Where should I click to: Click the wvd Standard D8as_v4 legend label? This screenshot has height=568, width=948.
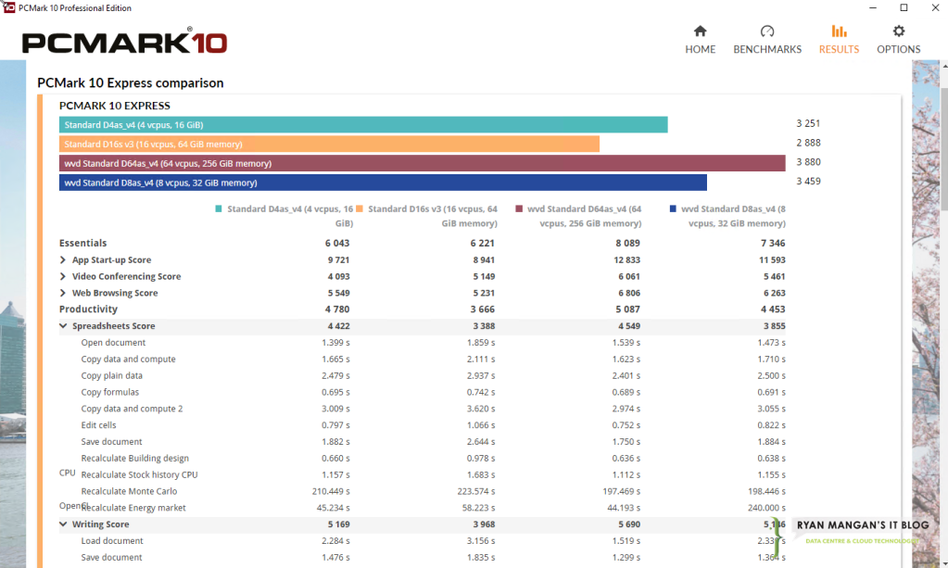coord(733,216)
